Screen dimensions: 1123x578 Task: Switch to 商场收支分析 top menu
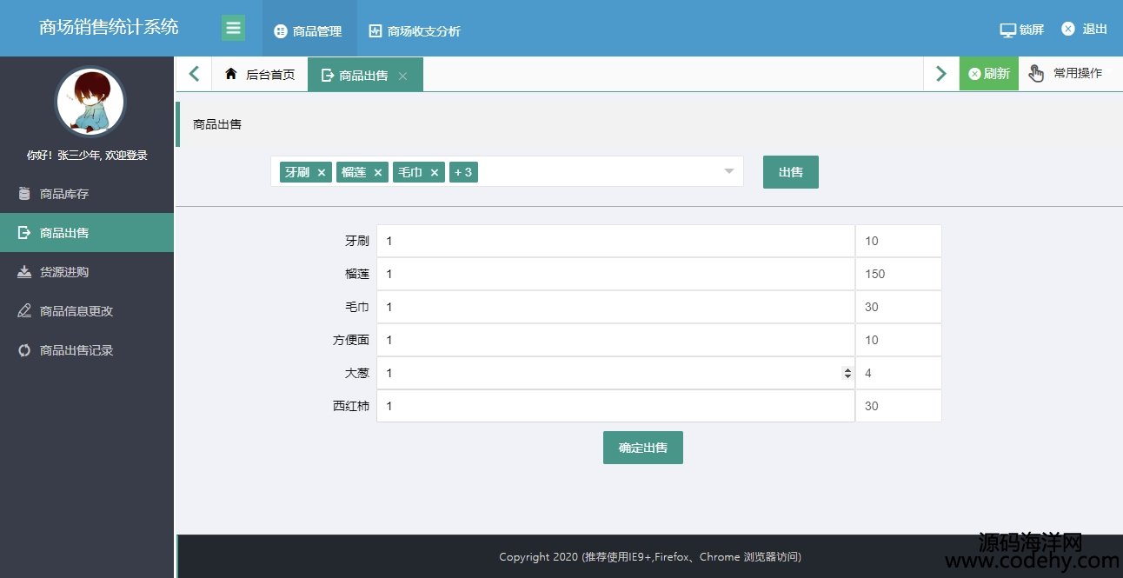pyautogui.click(x=415, y=31)
